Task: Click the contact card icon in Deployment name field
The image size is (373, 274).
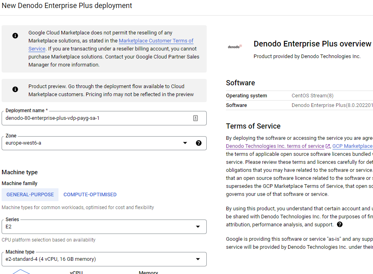Action: coord(195,118)
